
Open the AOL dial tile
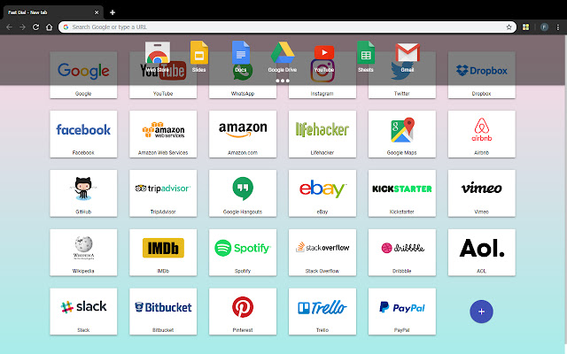click(x=482, y=252)
